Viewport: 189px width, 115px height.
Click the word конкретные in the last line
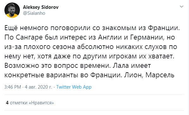24,75
